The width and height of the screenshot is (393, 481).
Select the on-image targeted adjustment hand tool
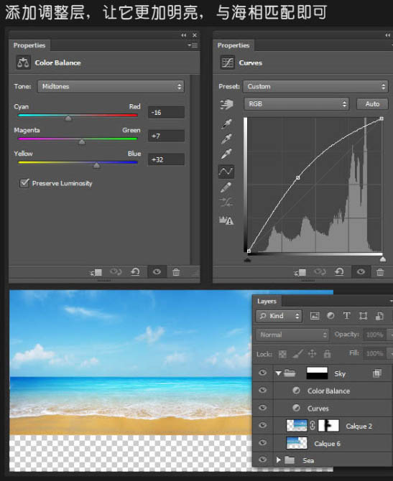pyautogui.click(x=226, y=104)
